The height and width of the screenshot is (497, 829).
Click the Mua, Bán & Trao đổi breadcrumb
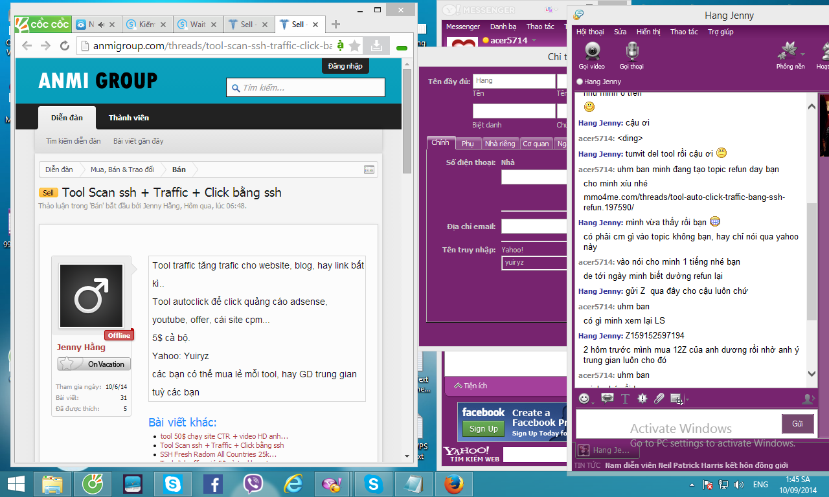(x=122, y=170)
